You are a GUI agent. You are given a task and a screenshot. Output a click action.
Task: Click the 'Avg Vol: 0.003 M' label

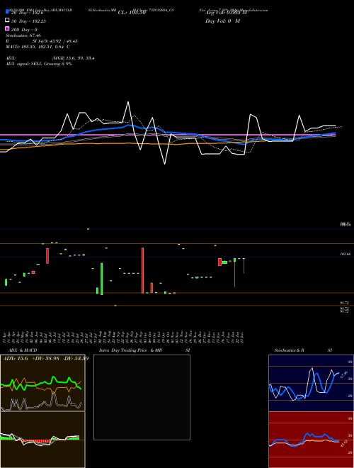pos(226,13)
